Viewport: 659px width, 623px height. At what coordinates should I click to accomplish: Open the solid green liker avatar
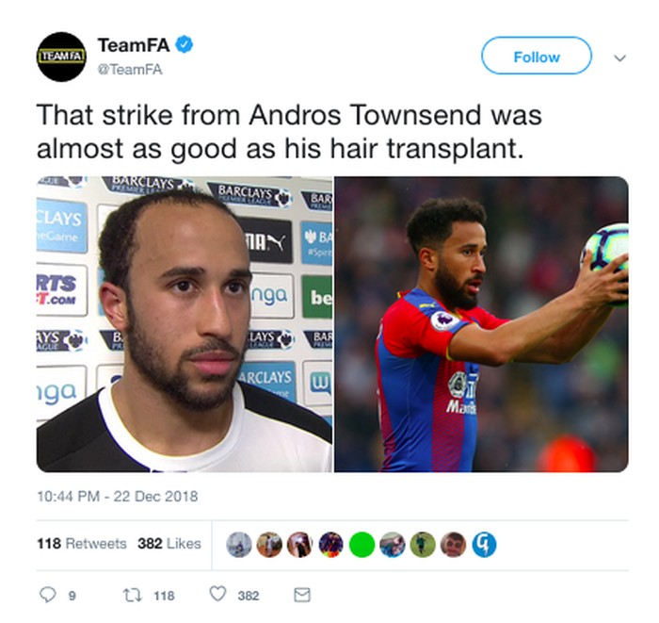[362, 545]
